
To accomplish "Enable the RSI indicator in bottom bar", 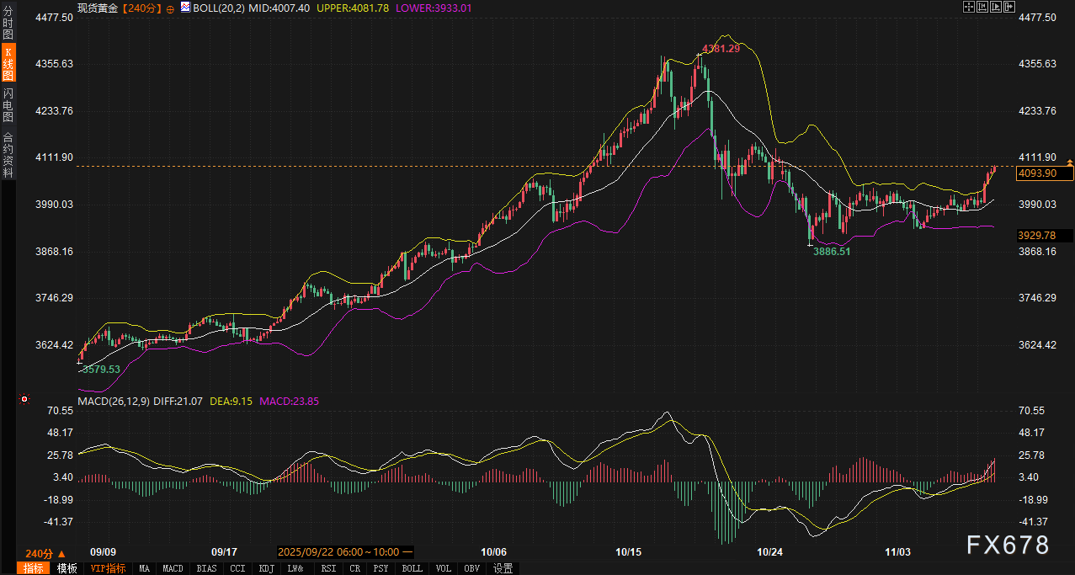I will (x=328, y=568).
